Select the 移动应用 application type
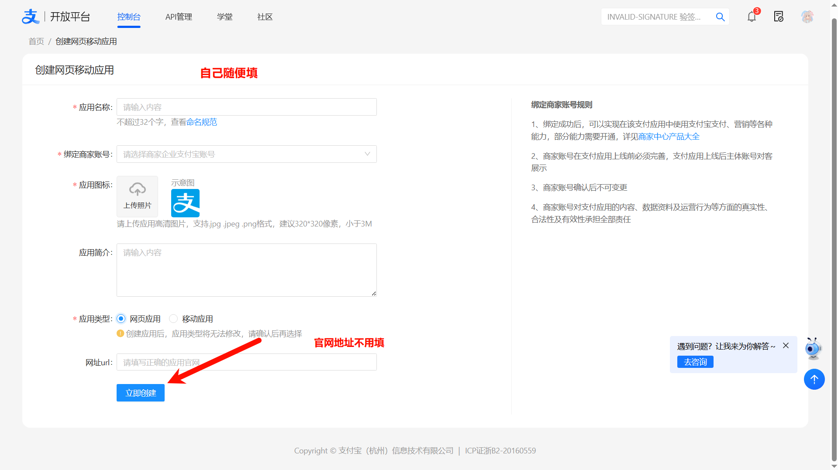 pyautogui.click(x=173, y=319)
